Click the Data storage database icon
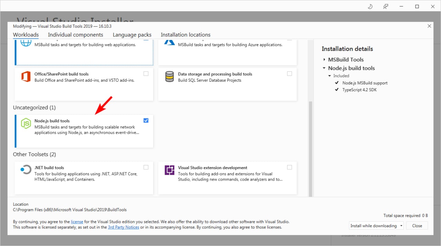Screen dimensions: 441x246 [x=169, y=76]
